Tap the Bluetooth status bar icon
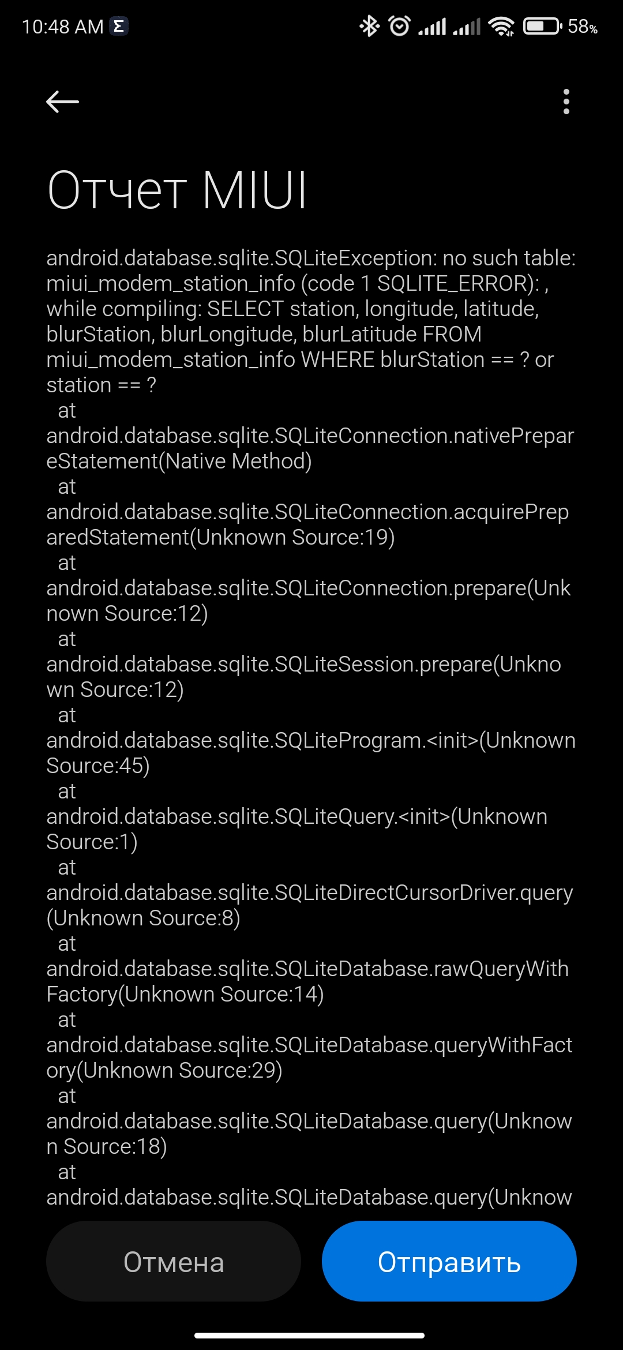623x1350 pixels. tap(369, 26)
